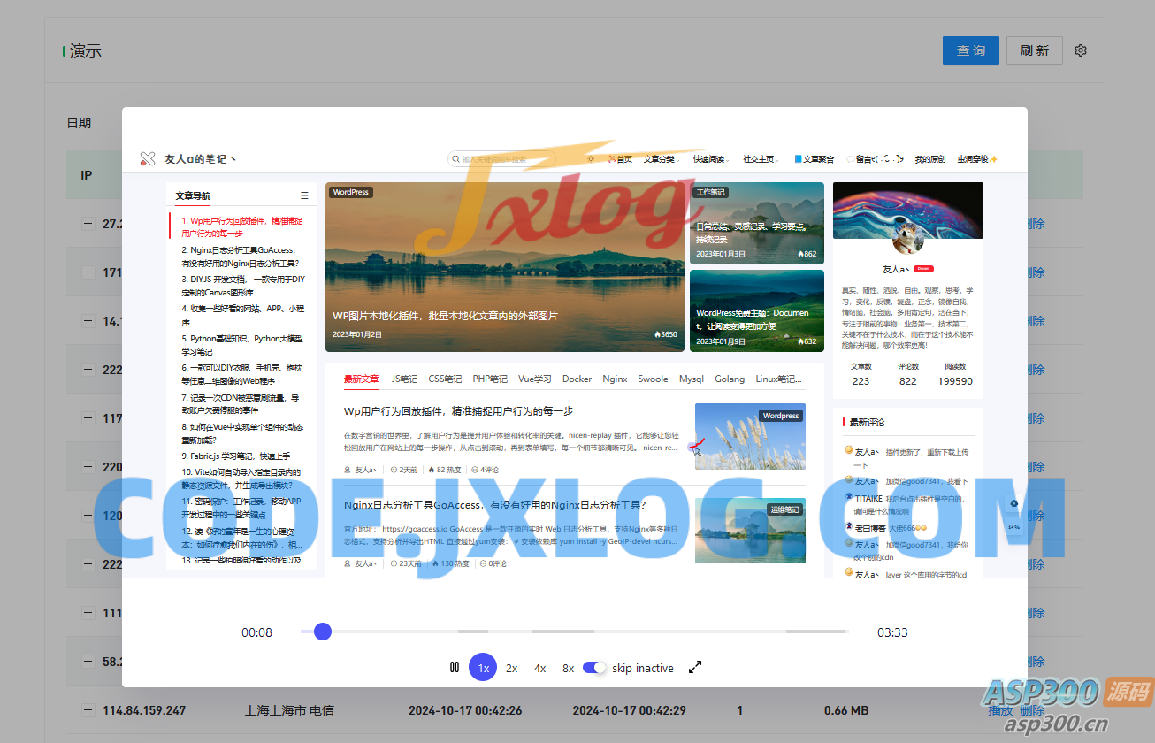Set playback speed to 2x
The image size is (1155, 743).
(511, 668)
